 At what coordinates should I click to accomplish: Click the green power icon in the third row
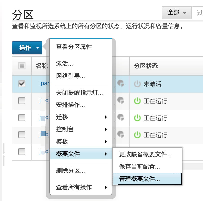(137, 118)
